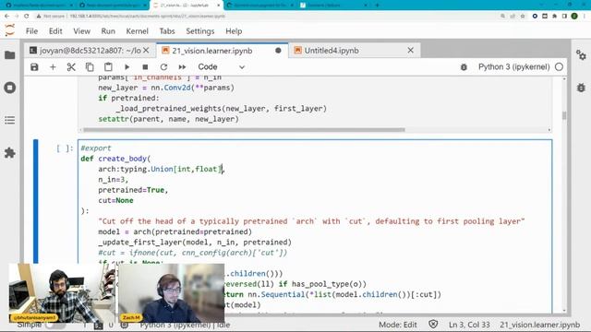Click the browser address bar
Image resolution: width=591 pixels, height=332 pixels.
(264, 17)
